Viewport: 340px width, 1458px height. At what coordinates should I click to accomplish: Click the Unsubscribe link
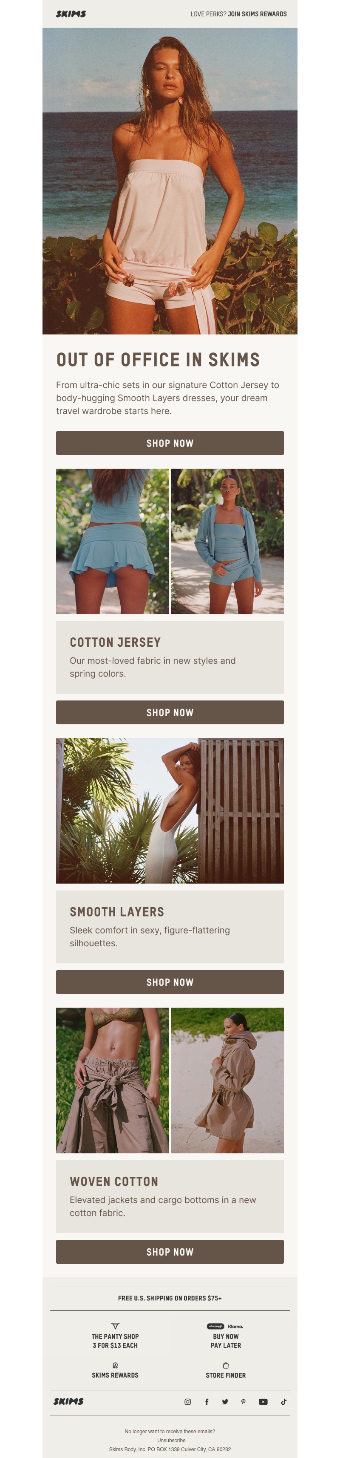[171, 1440]
